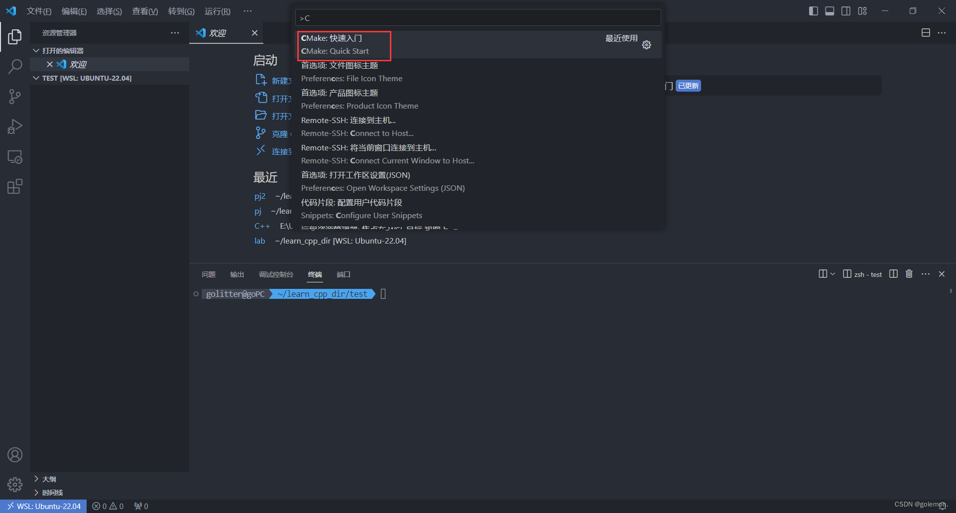The width and height of the screenshot is (956, 513).
Task: Toggle the secondary side bar layout icon
Action: pyautogui.click(x=846, y=11)
